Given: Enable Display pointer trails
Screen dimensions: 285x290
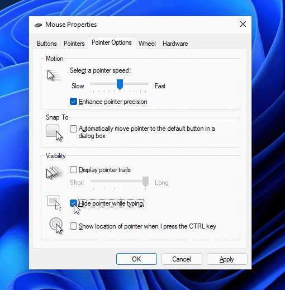Looking at the screenshot, I should click(x=73, y=170).
